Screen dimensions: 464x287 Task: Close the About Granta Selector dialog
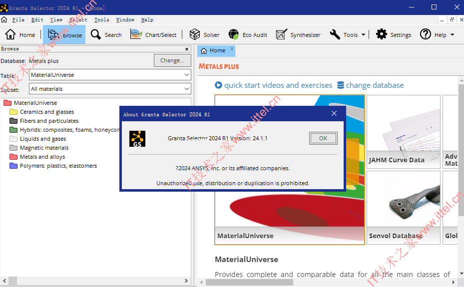334,113
